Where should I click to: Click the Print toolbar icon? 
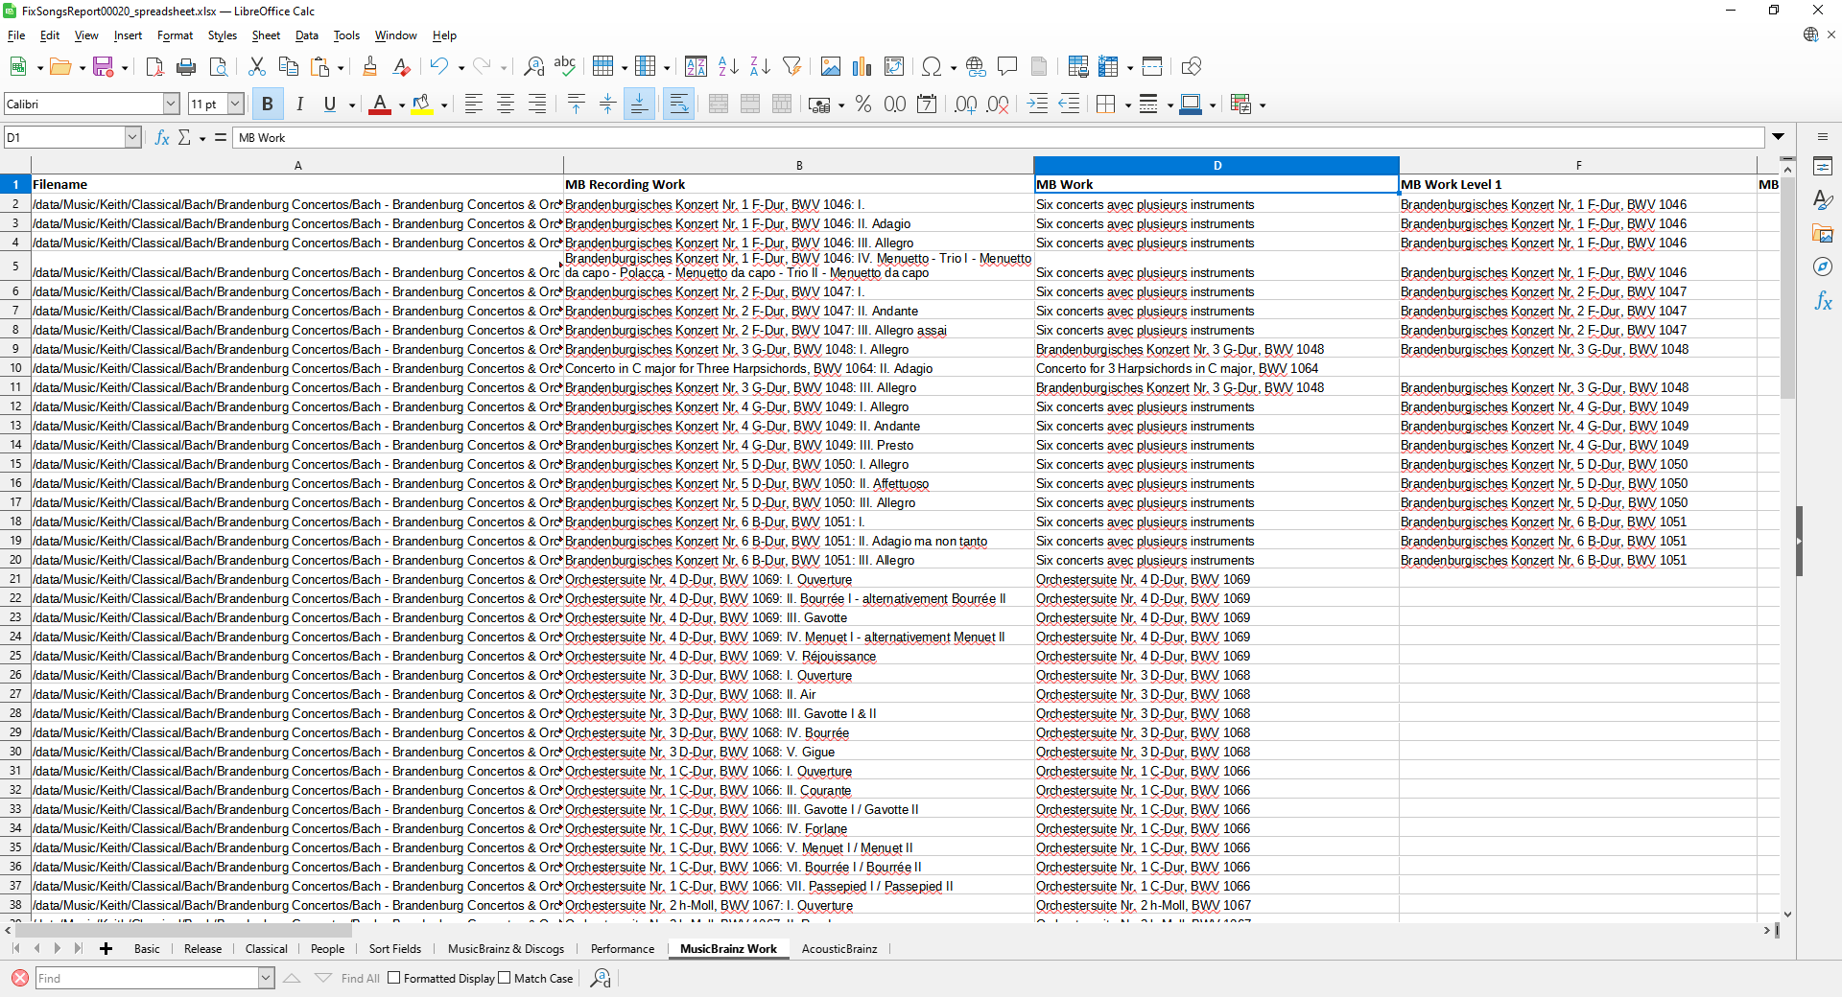(186, 66)
